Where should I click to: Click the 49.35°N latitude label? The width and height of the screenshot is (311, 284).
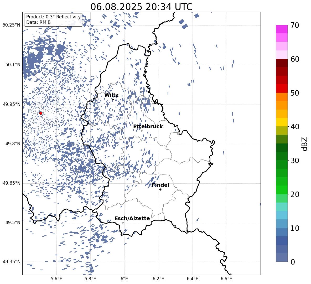pos(12,262)
